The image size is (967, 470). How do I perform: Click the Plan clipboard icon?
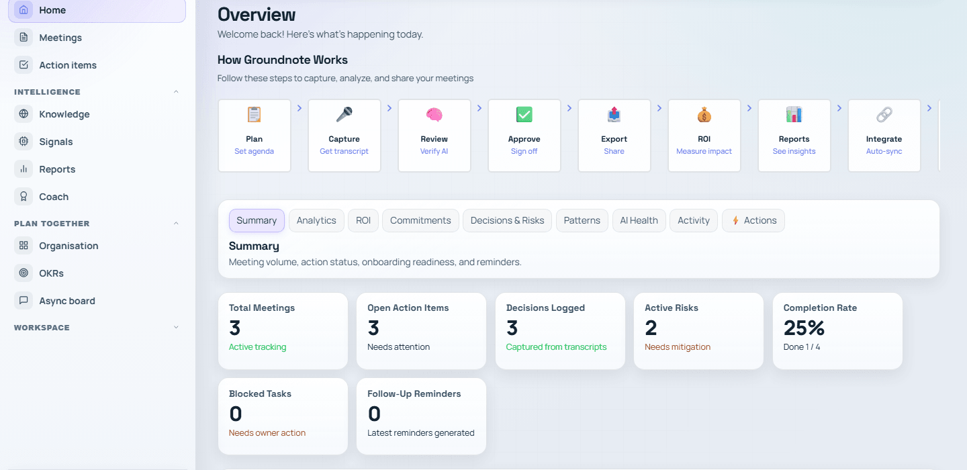pos(254,115)
